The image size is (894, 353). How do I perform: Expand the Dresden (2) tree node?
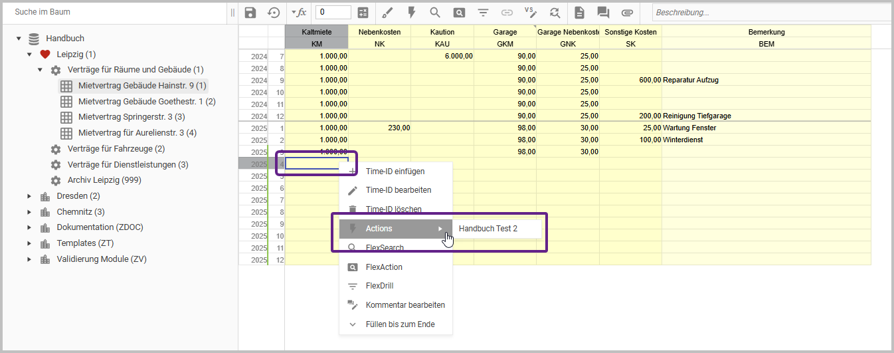pyautogui.click(x=29, y=196)
